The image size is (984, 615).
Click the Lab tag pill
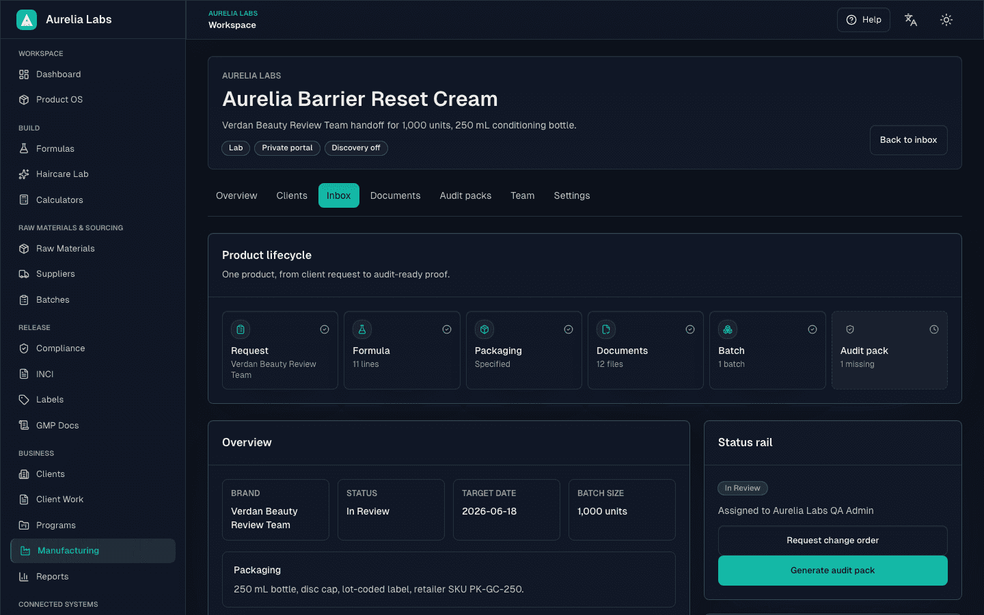click(x=236, y=148)
